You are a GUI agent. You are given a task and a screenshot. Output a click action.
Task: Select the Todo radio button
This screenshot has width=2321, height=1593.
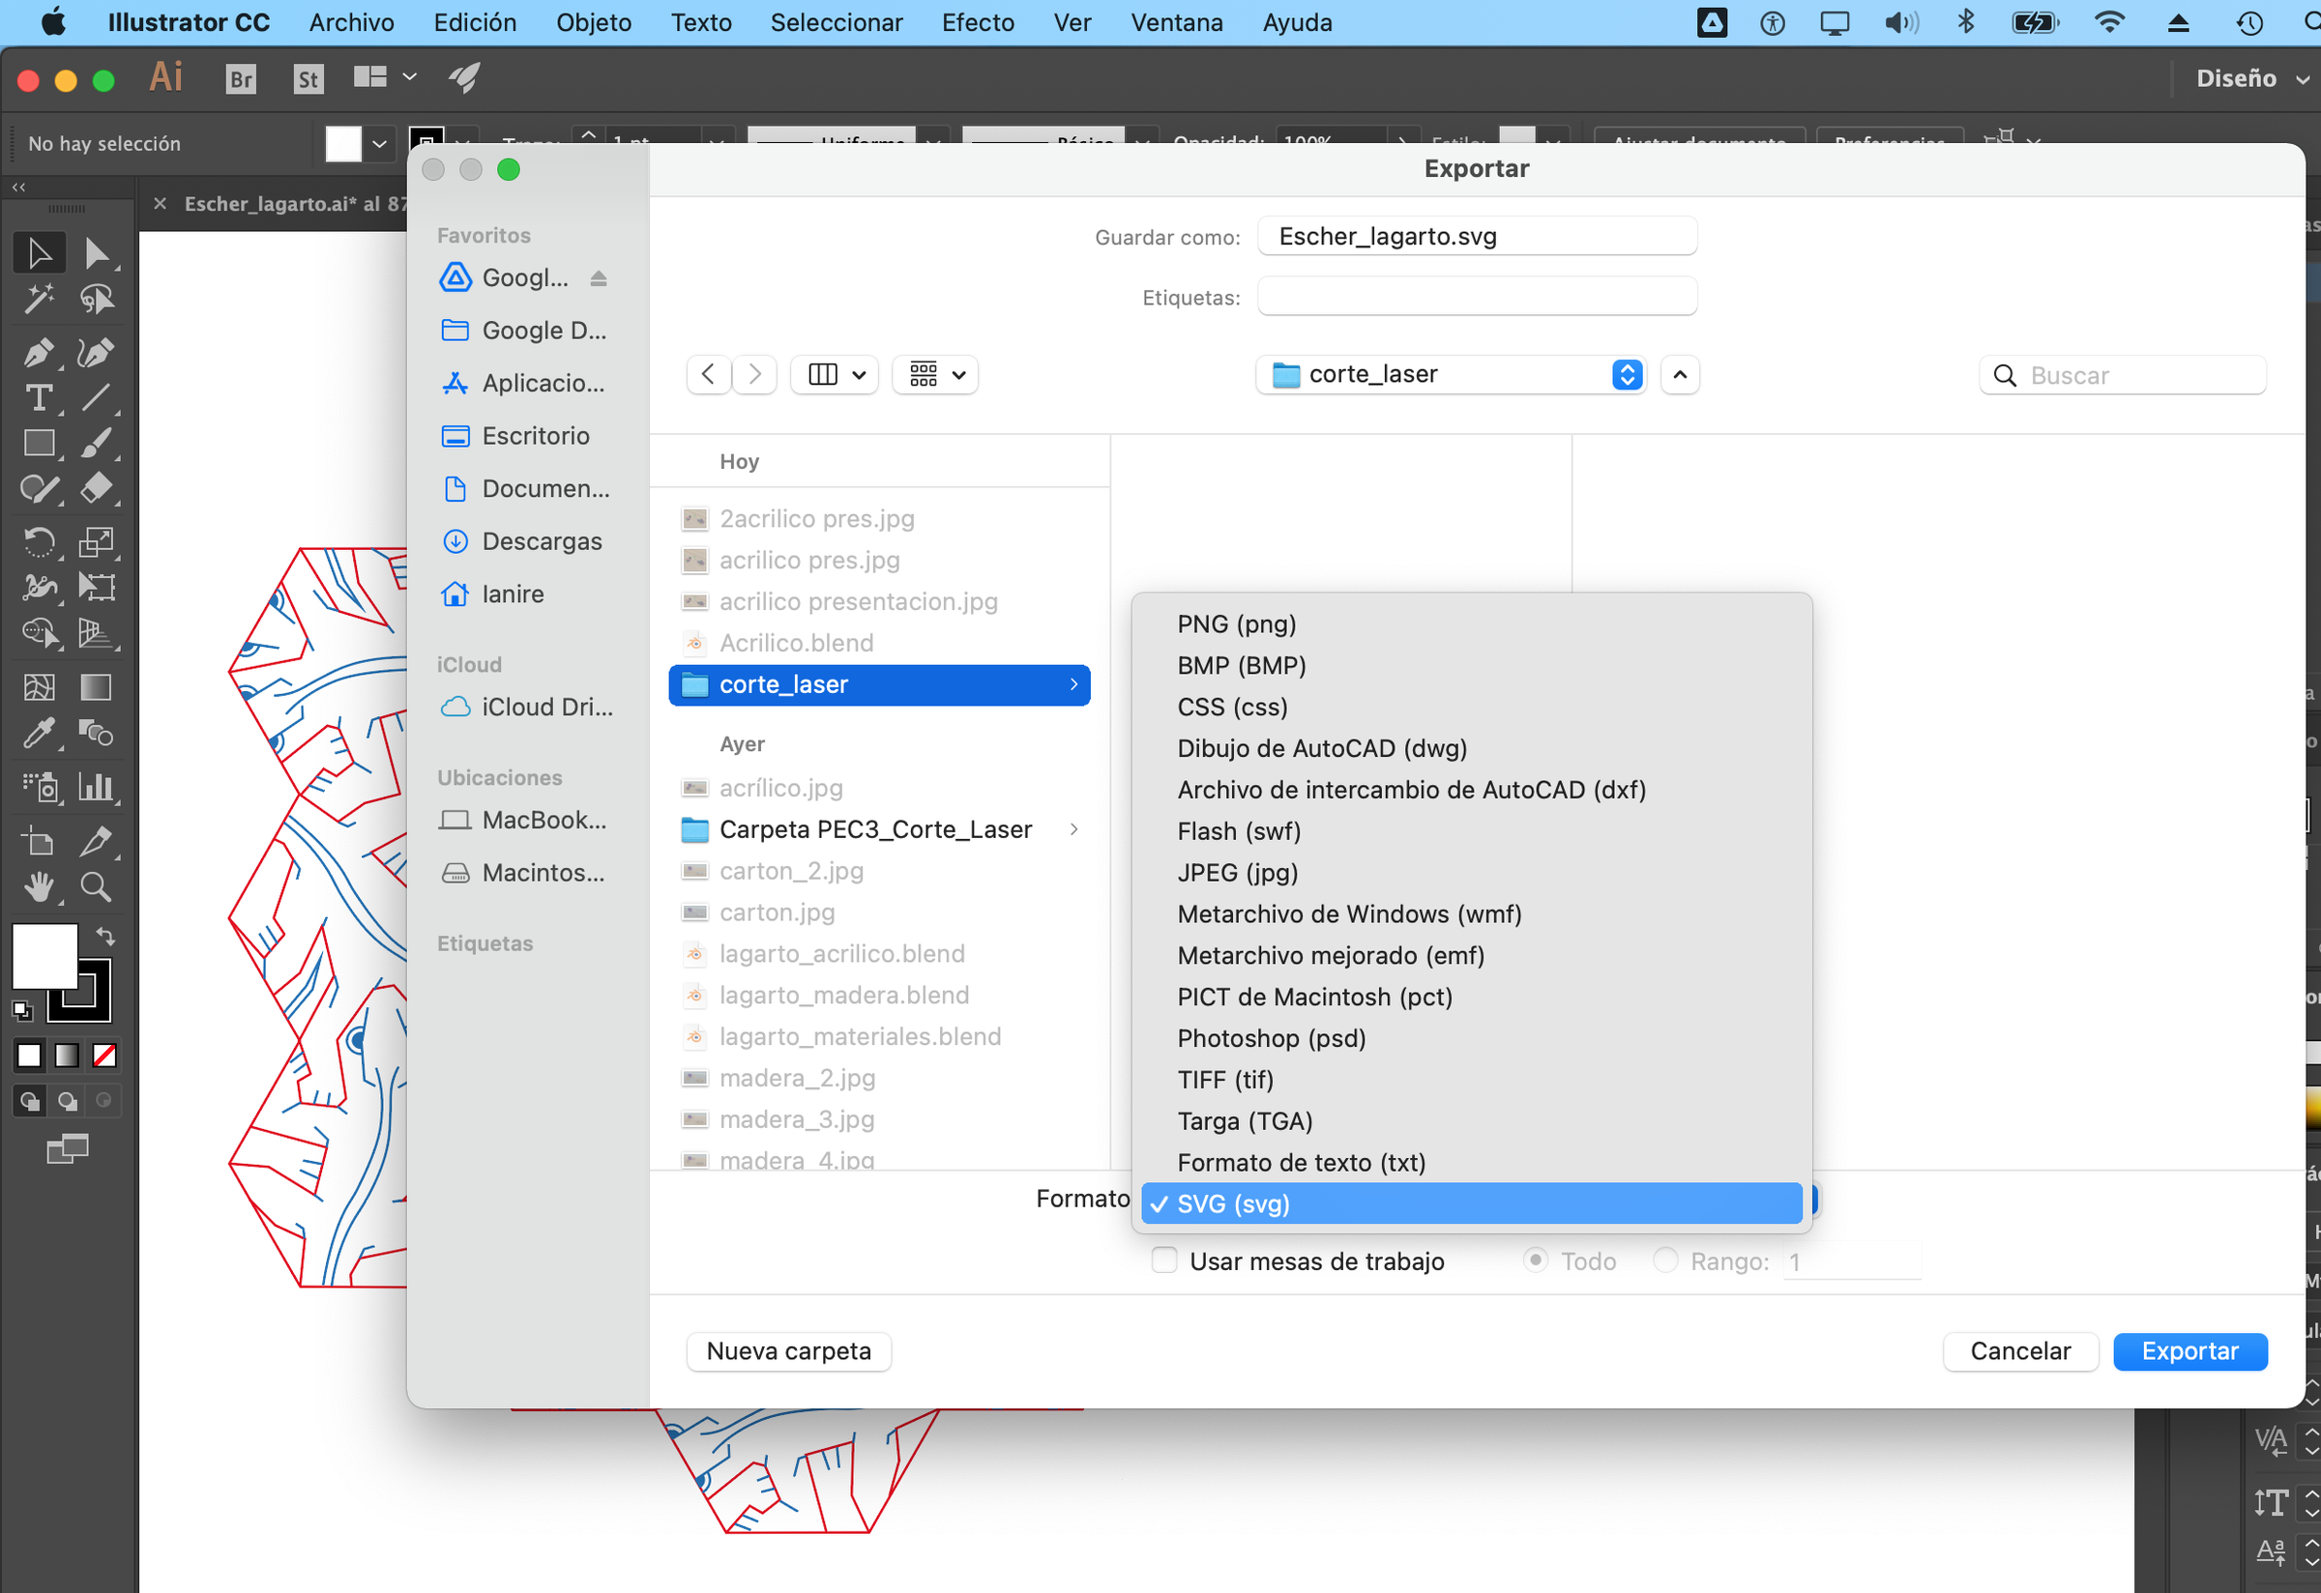[1536, 1260]
